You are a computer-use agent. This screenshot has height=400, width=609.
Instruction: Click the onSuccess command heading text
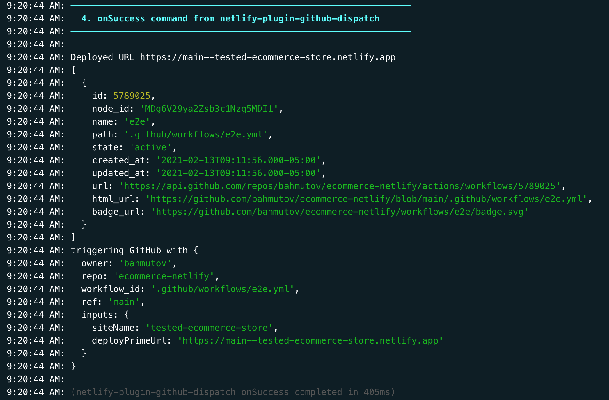230,18
